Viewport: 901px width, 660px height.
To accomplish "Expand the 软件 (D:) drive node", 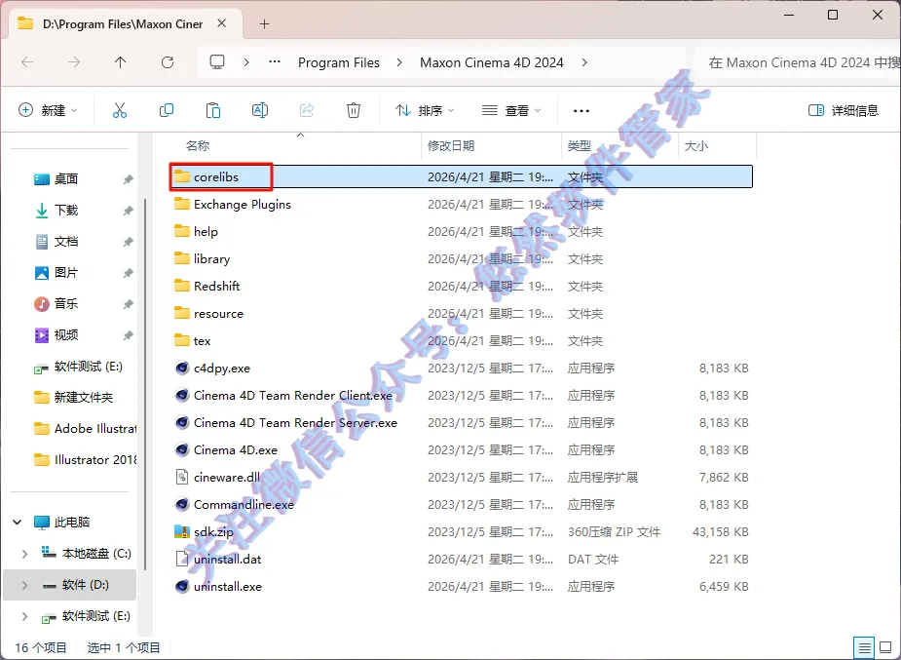I will coord(24,585).
